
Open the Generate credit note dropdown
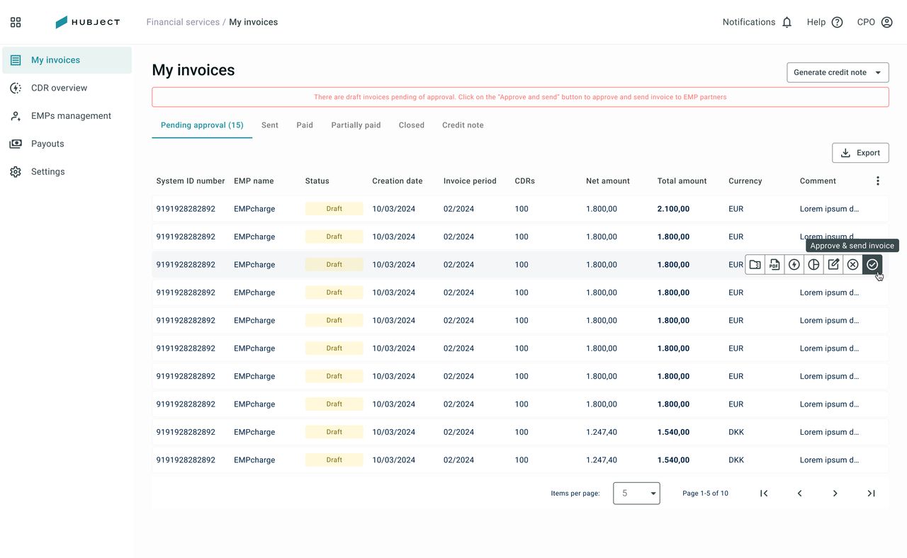pos(838,72)
